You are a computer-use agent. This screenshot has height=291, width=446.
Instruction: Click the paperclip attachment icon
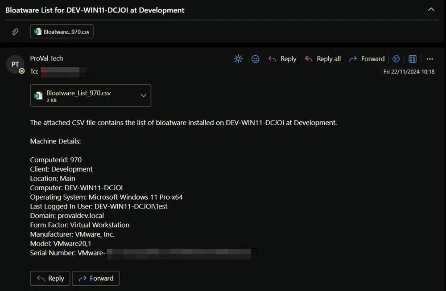click(15, 32)
